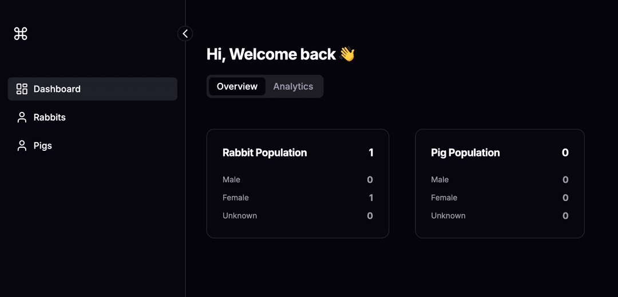The image size is (618, 297).
Task: Click the Pig Population total count
Action: pos(565,152)
